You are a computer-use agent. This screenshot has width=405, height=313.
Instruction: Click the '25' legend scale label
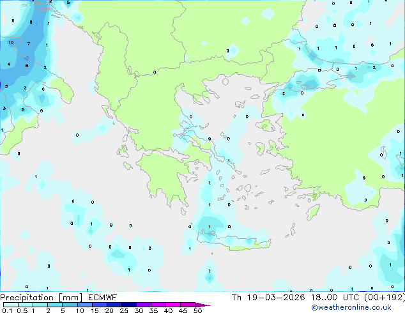click(124, 310)
